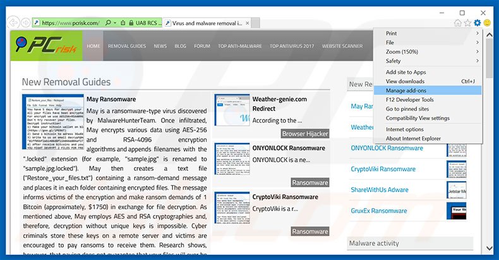The height and width of the screenshot is (260, 499).
Task: Open sidebar GruxEx Ransomware link
Action: [379, 211]
